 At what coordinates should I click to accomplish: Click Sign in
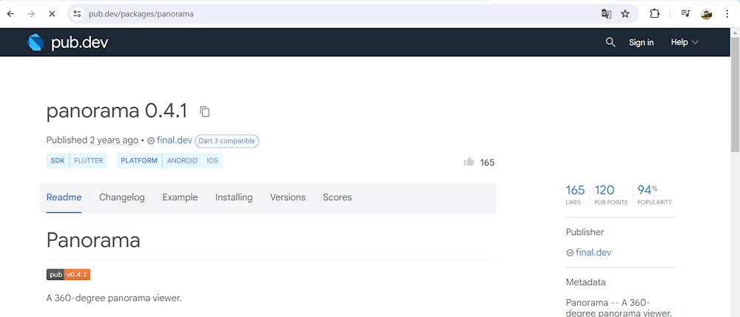(641, 42)
